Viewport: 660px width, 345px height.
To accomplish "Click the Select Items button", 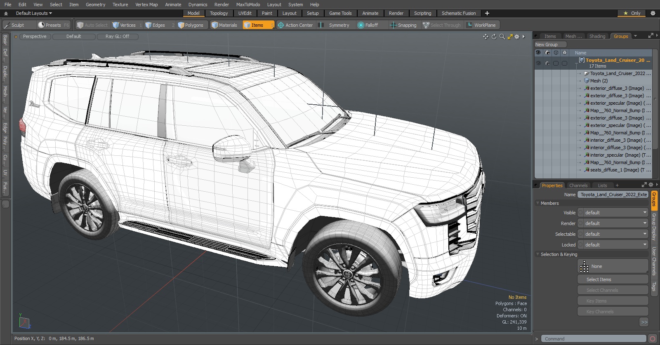I will click(613, 279).
